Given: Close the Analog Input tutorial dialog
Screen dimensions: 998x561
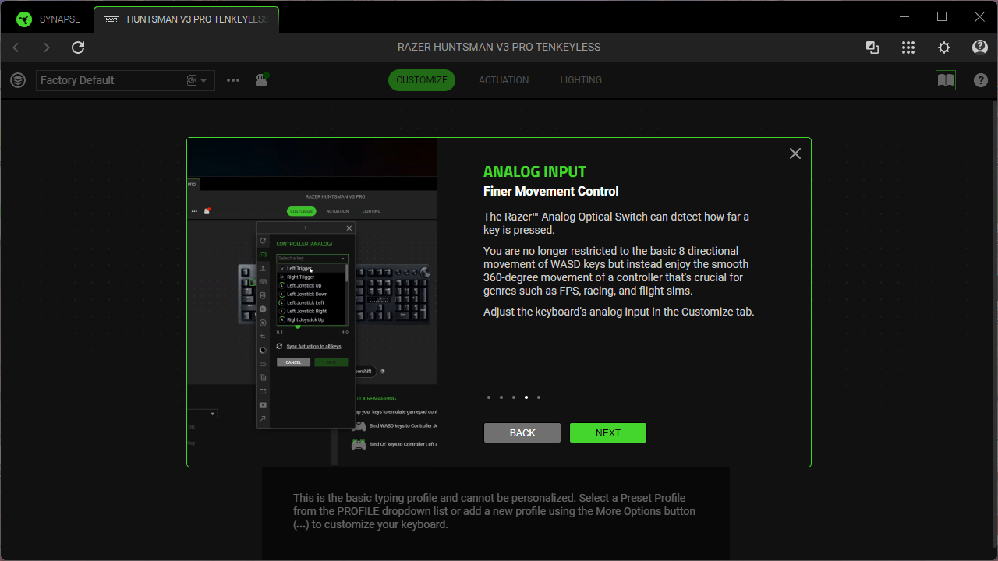Looking at the screenshot, I should [x=795, y=153].
